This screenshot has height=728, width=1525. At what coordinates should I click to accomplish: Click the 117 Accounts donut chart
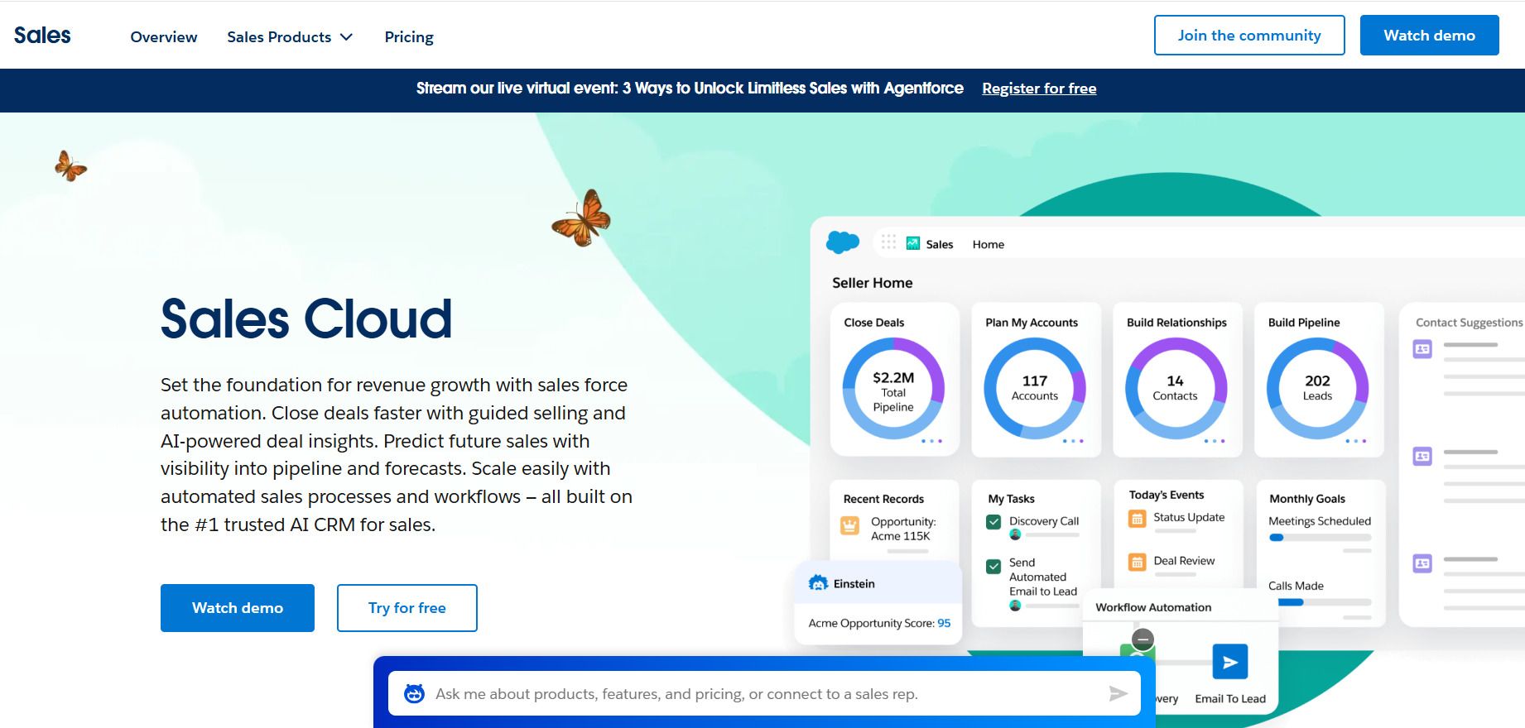(1035, 389)
